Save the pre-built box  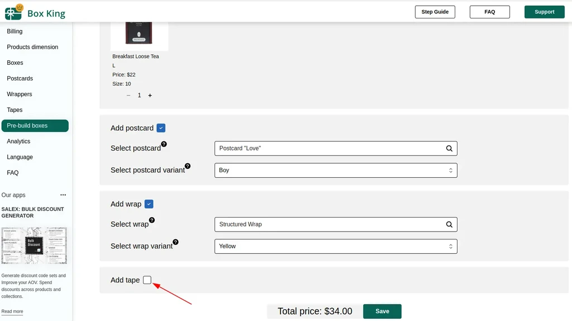pyautogui.click(x=382, y=311)
